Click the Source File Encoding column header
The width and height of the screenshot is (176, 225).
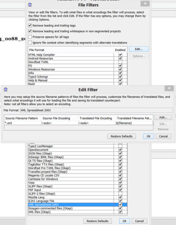pyautogui.click(x=60, y=118)
